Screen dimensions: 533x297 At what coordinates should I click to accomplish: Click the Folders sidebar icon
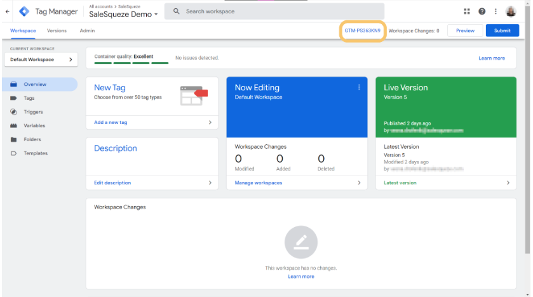13,139
